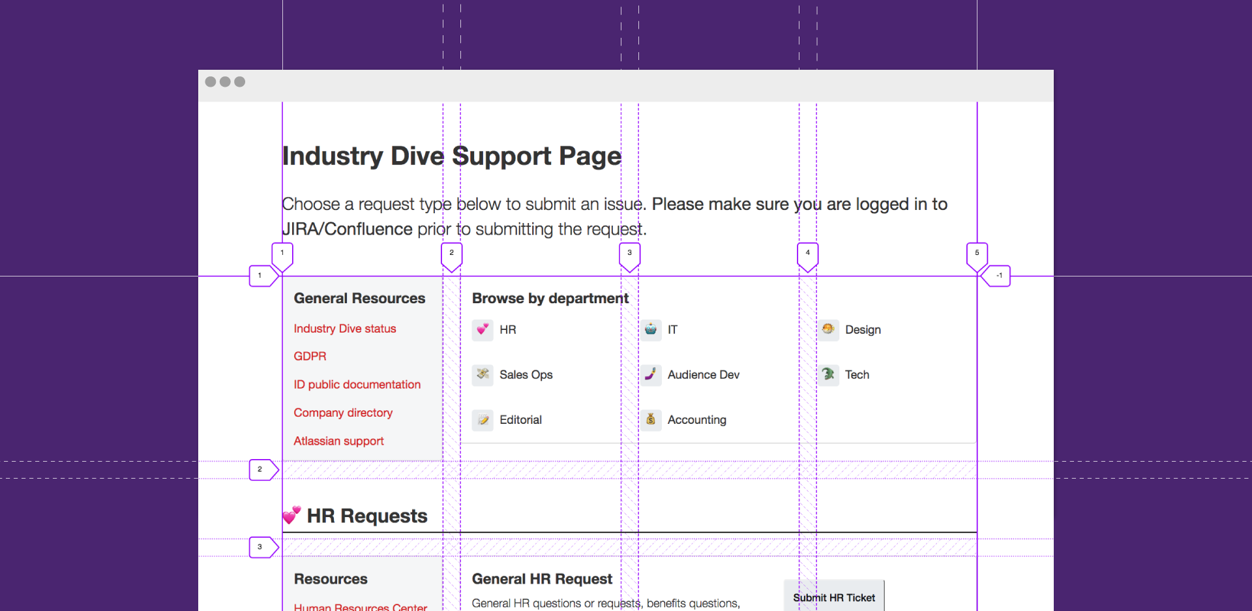This screenshot has height=611, width=1252.
Task: Click the Design department icon
Action: coord(828,329)
